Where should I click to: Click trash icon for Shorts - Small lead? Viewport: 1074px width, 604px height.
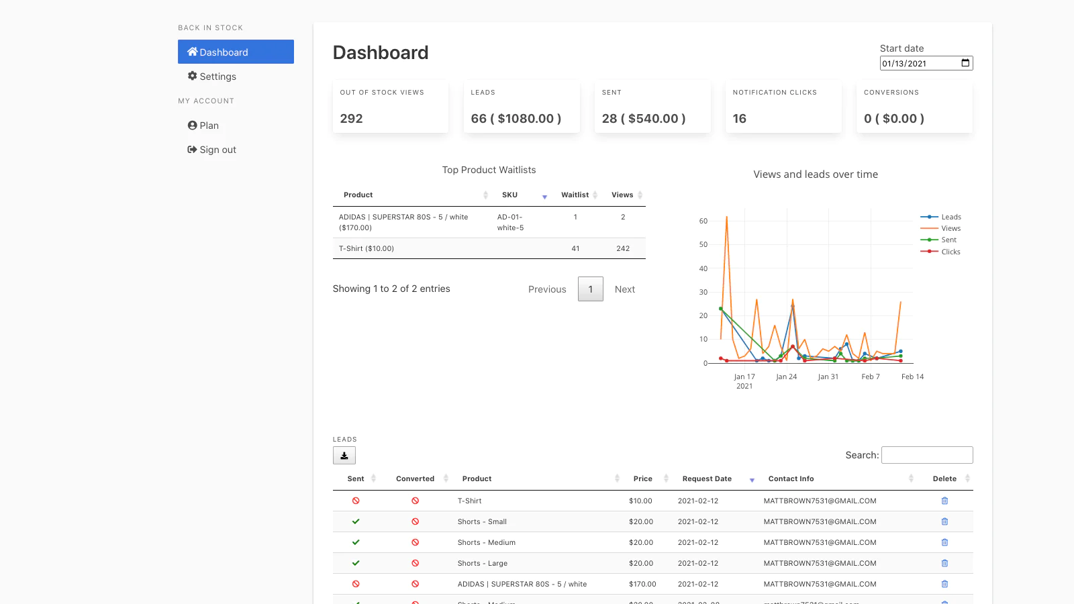[x=944, y=521]
